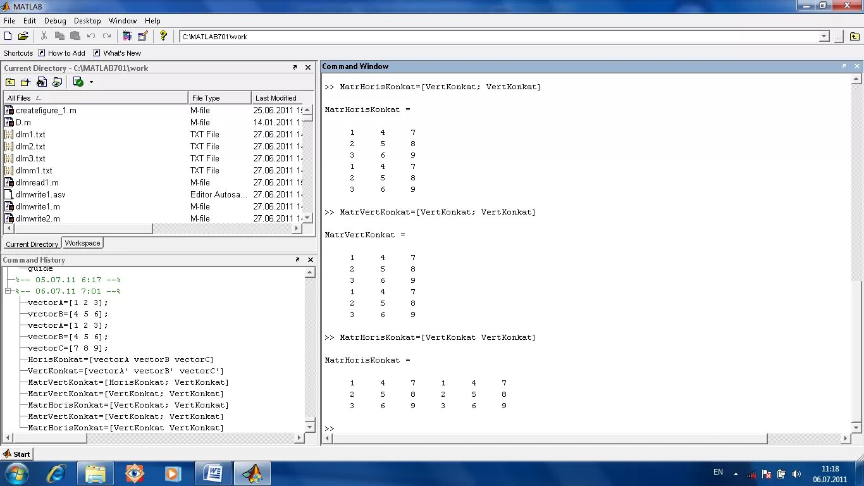Create a new M-file from toolbar
864x486 pixels.
pos(8,36)
